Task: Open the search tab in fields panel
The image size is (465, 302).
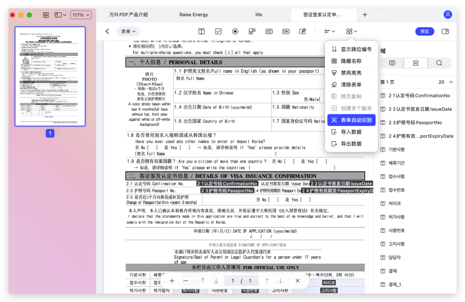Action: tap(439, 63)
